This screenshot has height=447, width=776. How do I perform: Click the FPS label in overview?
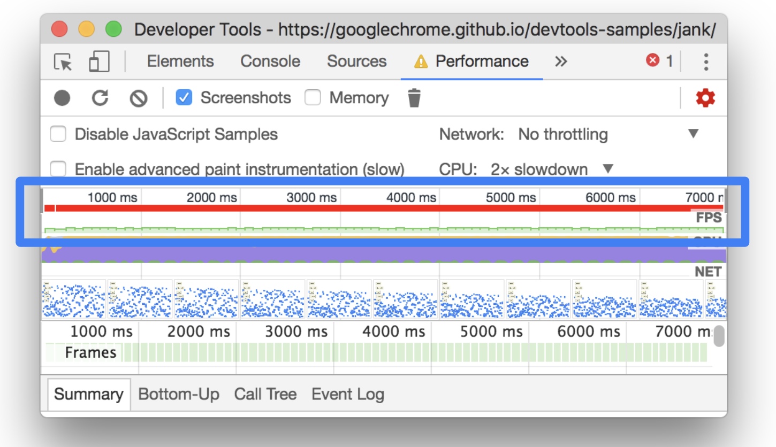coord(709,218)
